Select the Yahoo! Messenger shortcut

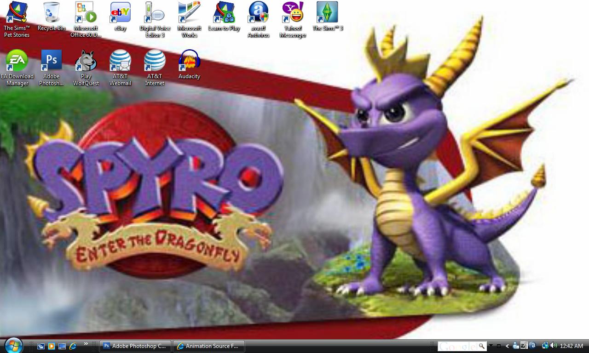point(293,19)
